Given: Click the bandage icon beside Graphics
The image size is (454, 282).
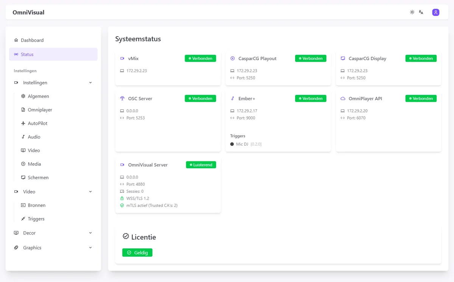Looking at the screenshot, I should (16, 248).
